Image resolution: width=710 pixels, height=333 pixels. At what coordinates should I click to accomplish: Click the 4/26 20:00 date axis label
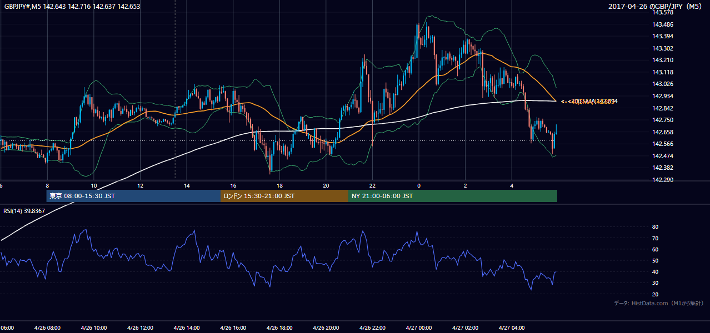[326, 327]
